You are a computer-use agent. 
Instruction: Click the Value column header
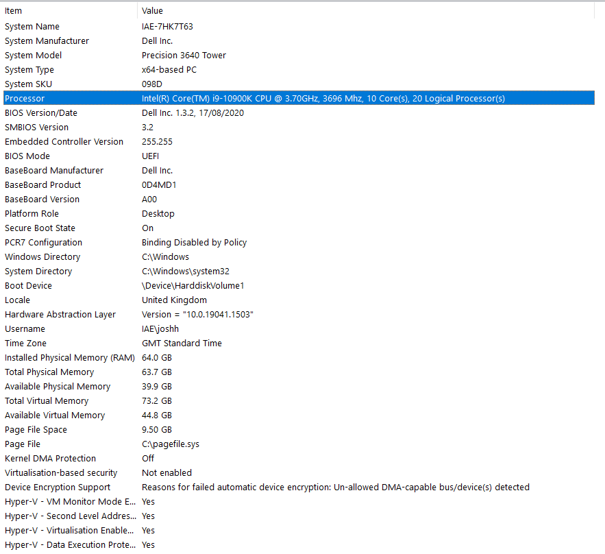[x=152, y=10]
